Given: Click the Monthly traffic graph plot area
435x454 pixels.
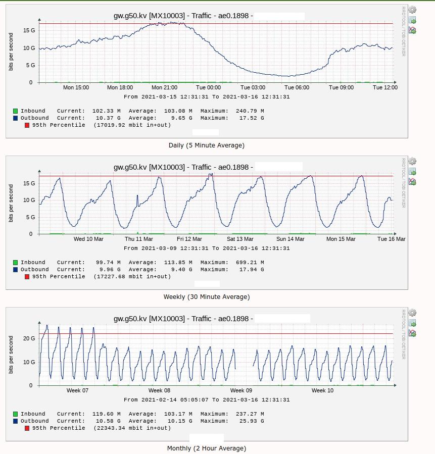Looking at the screenshot, I should pos(216,355).
